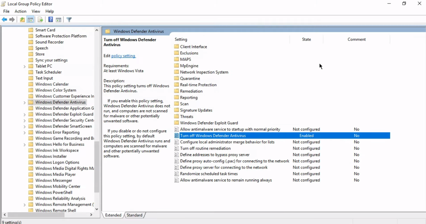426x224 pixels.
Task: Expand Windows Defender Security Center tree node
Action: (24, 120)
